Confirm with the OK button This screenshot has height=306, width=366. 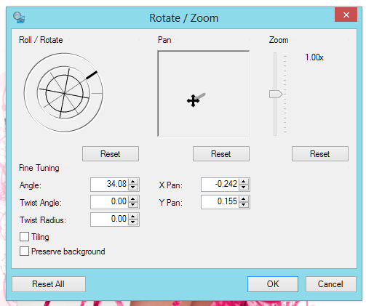273,284
